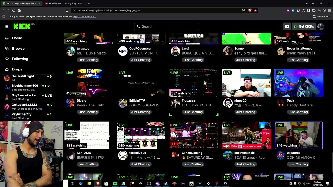Open the user profile avatar menu
Screen dimensions: 333x187
point(321,26)
